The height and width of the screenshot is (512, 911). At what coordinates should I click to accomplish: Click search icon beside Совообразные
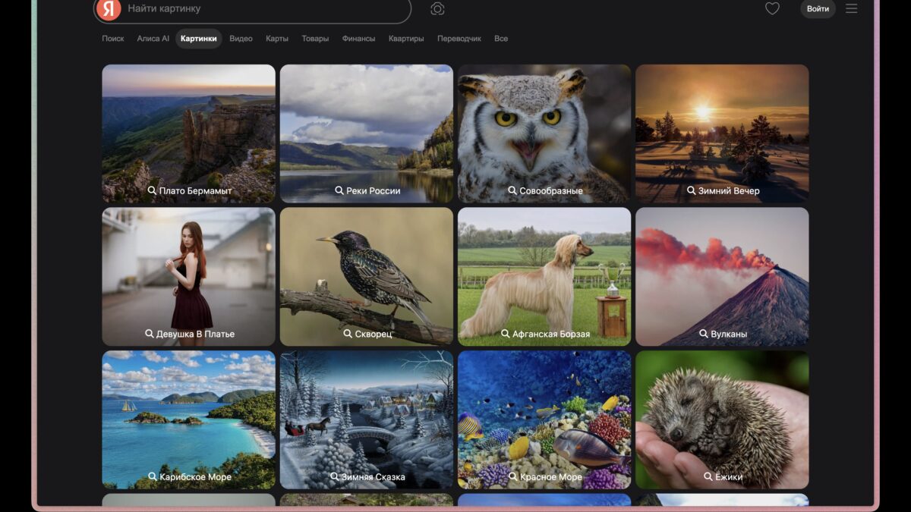click(512, 190)
